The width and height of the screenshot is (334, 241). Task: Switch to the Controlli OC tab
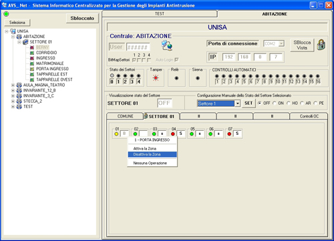click(x=309, y=116)
